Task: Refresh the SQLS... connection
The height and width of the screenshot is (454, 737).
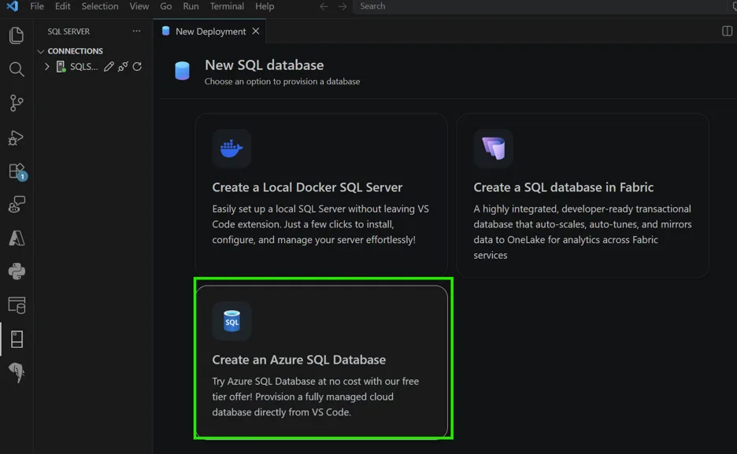Action: pyautogui.click(x=137, y=67)
